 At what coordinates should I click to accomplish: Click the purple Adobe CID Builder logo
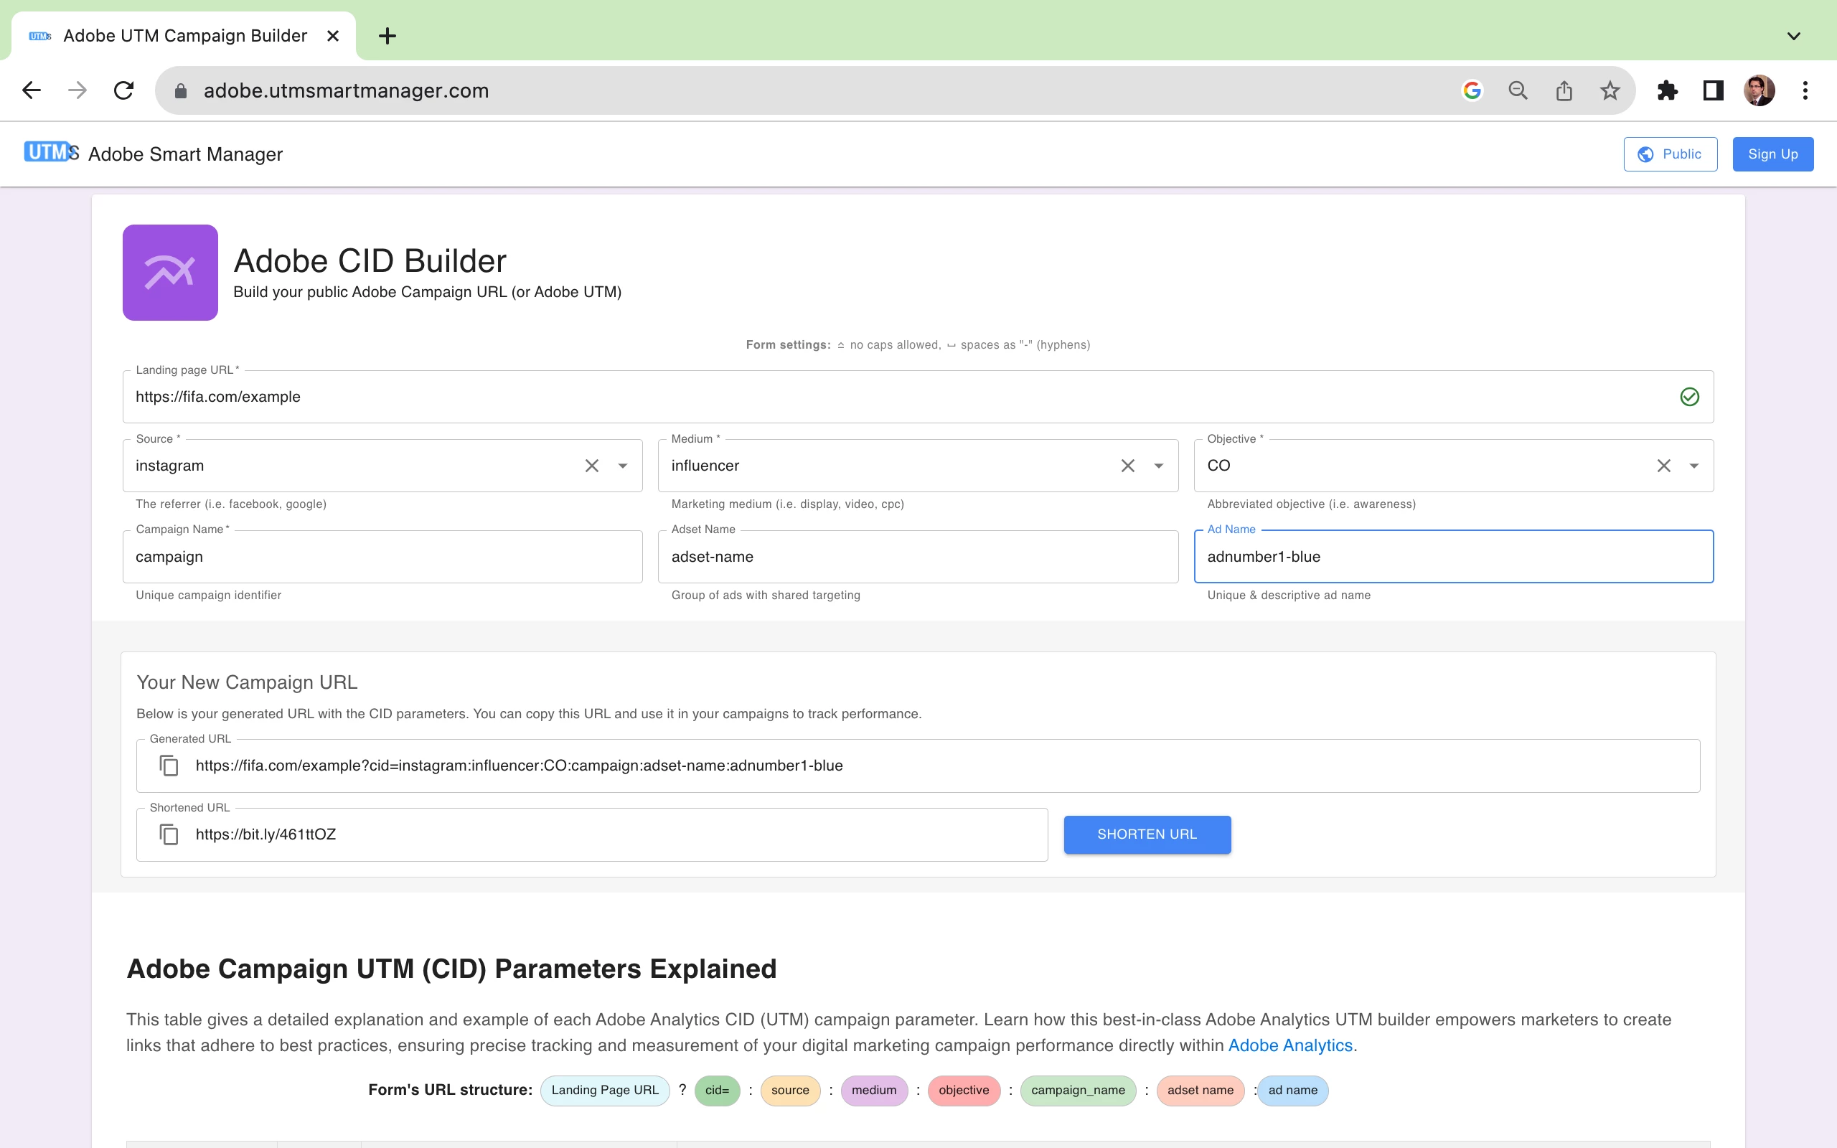[x=170, y=273]
